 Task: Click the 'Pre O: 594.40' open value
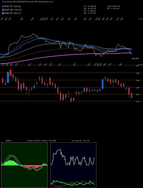click(x=90, y=6)
